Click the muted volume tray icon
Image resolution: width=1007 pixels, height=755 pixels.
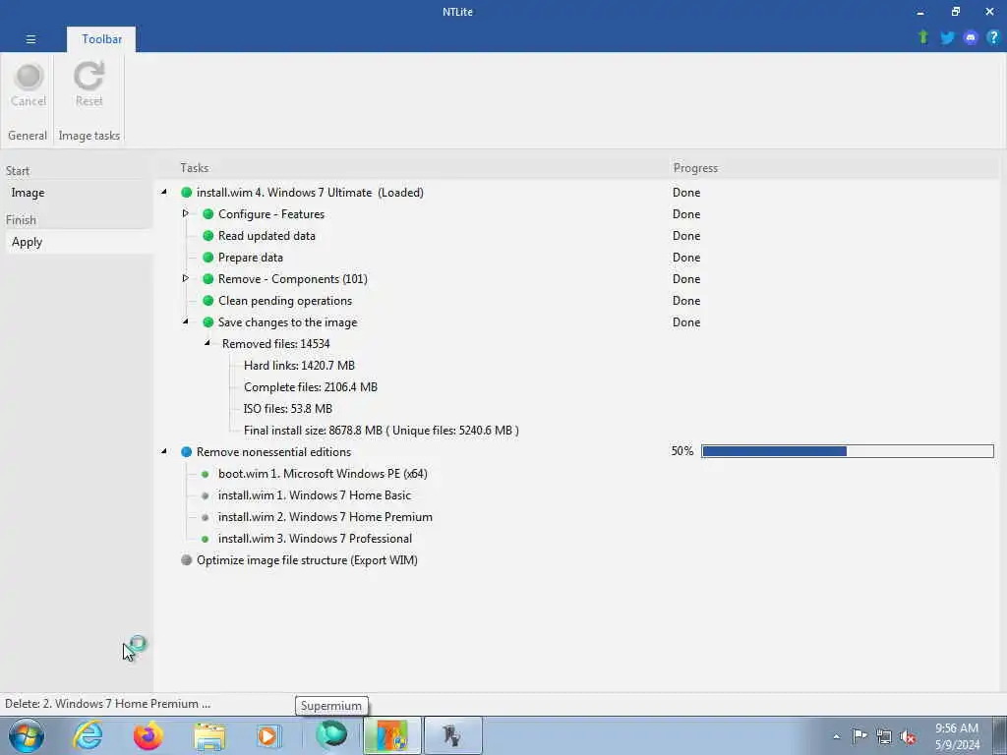908,737
